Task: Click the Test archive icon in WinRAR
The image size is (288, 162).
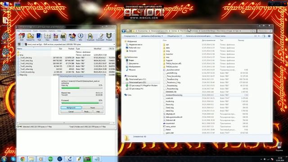Action: coord(39,37)
